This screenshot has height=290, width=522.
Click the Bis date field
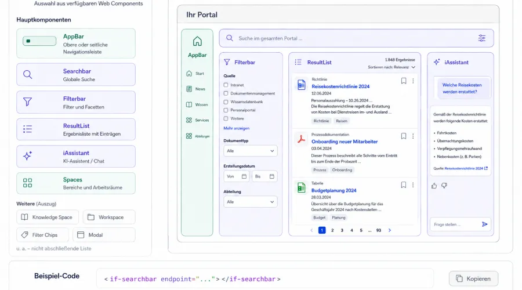[x=264, y=176]
